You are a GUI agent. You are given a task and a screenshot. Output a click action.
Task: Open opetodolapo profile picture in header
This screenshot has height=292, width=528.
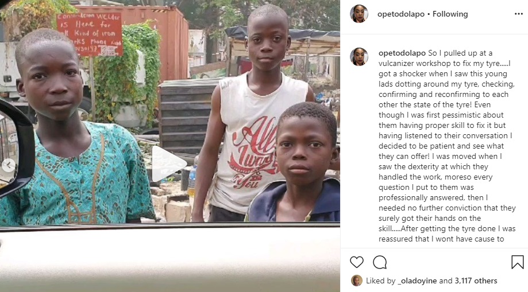coord(359,14)
